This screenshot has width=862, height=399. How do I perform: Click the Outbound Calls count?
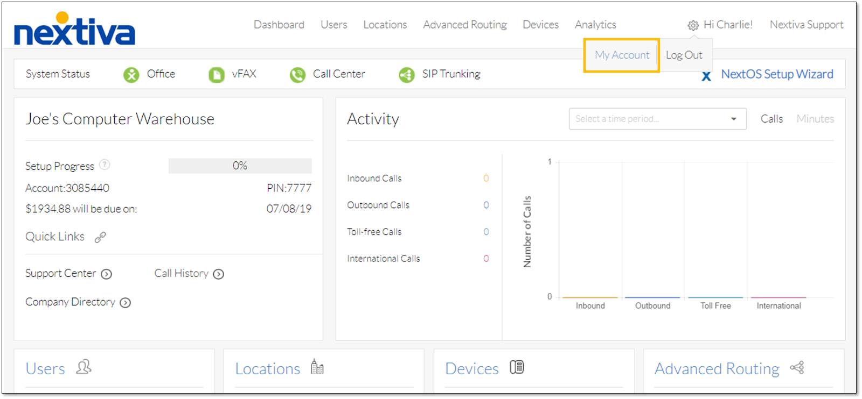(486, 205)
